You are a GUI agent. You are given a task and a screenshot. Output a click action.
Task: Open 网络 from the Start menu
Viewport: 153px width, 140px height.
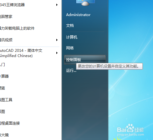tap(70, 48)
